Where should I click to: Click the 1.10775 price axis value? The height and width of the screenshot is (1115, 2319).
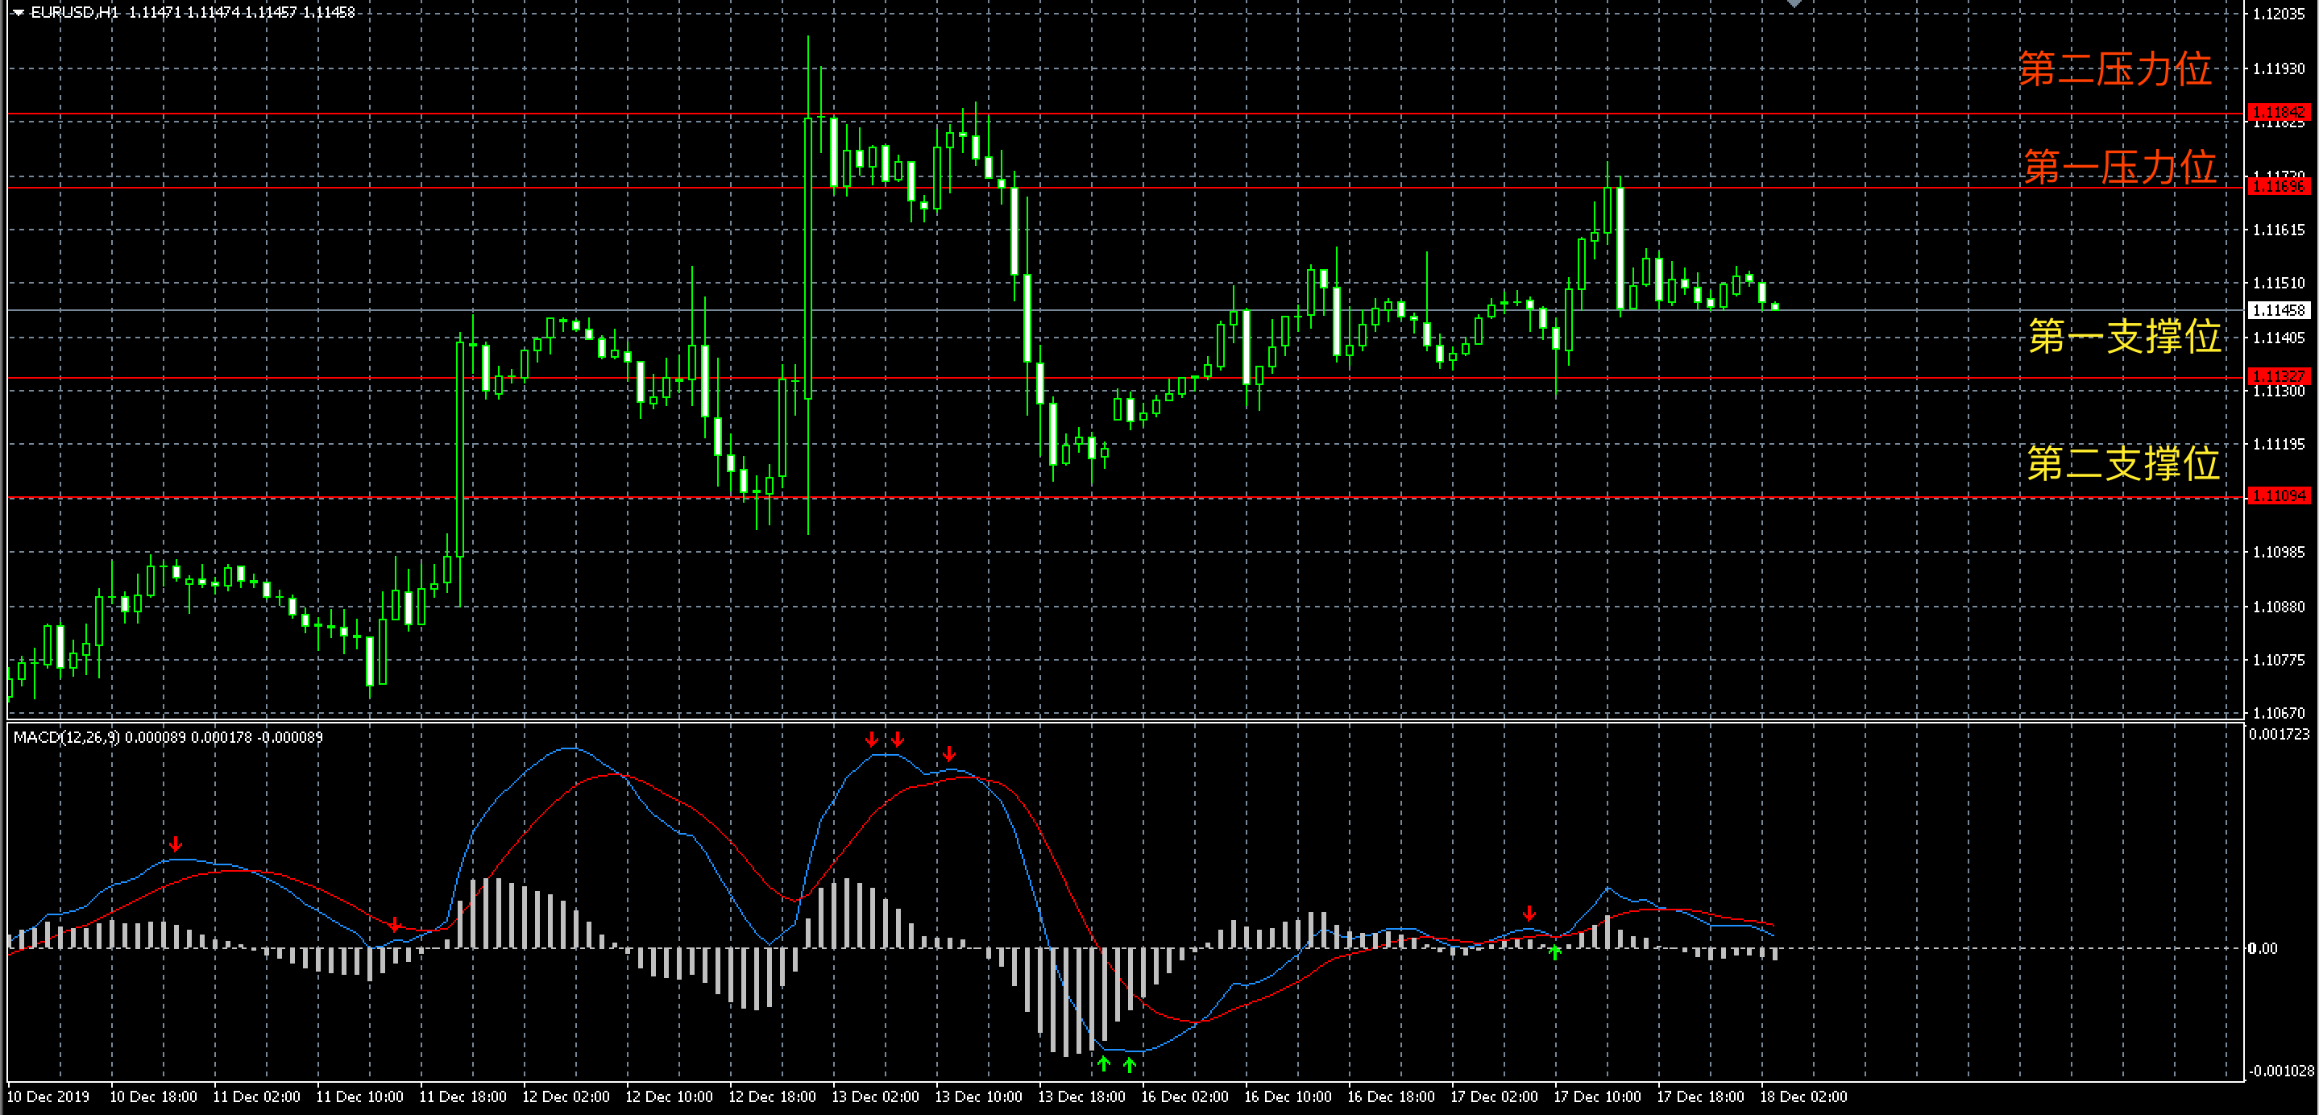coord(2280,660)
